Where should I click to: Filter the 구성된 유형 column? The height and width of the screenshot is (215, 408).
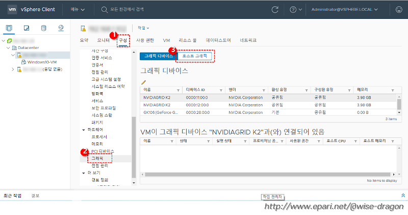coord(349,90)
